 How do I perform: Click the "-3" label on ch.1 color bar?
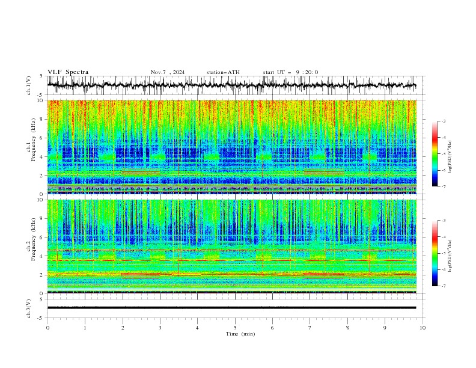click(444, 121)
